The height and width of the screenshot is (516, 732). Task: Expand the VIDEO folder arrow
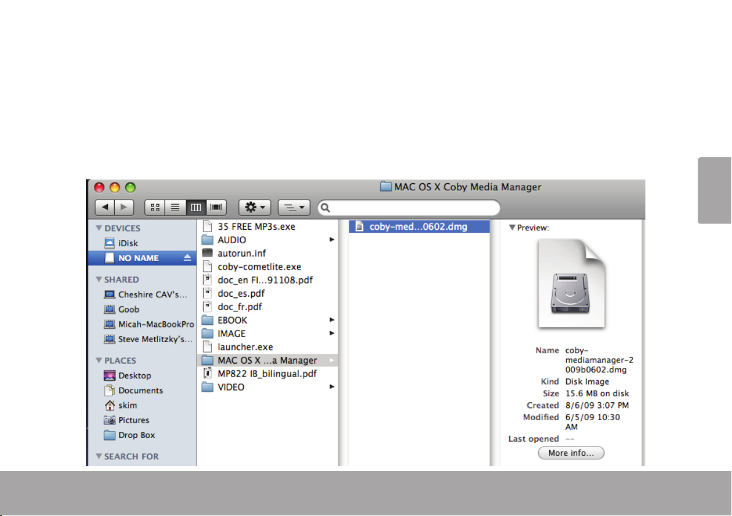pyautogui.click(x=332, y=387)
